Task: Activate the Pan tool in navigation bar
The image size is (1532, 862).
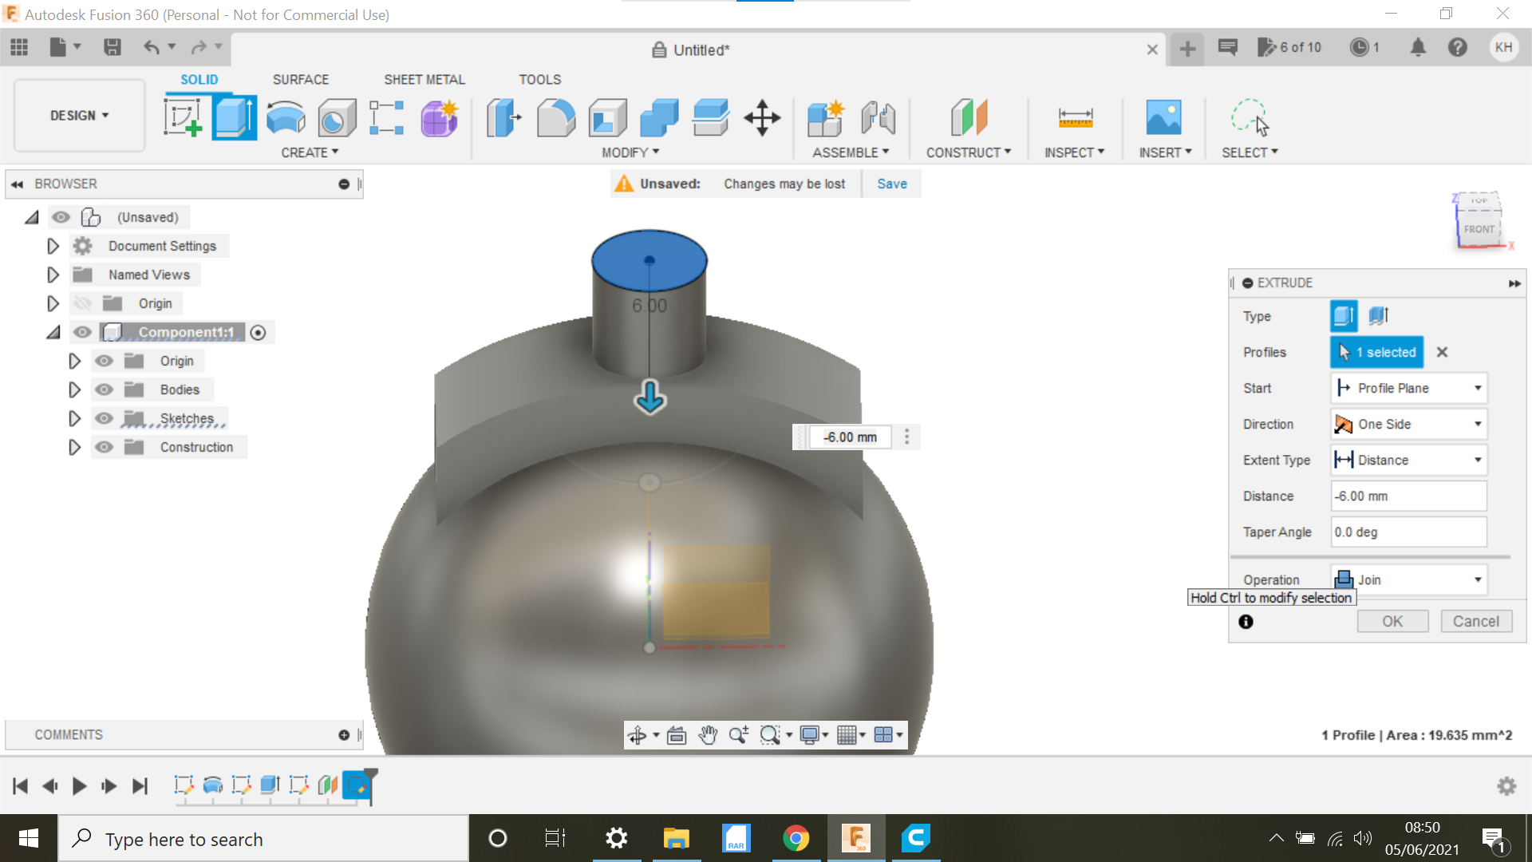Action: 707,734
